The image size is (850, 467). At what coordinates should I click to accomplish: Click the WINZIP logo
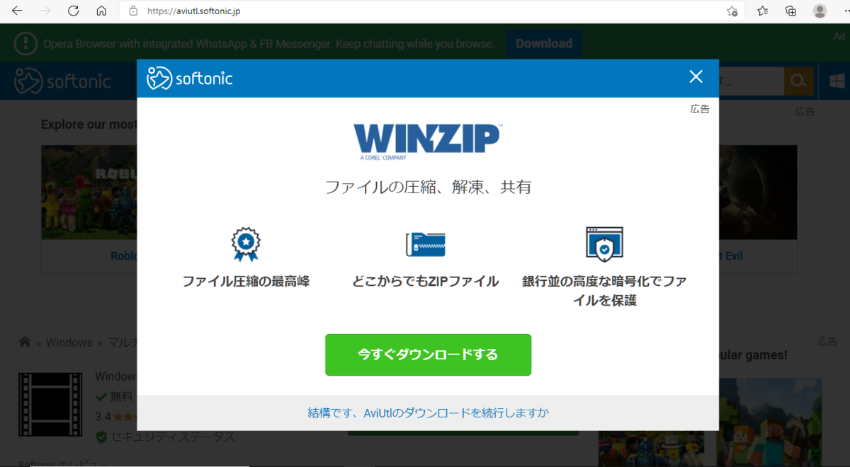(428, 142)
